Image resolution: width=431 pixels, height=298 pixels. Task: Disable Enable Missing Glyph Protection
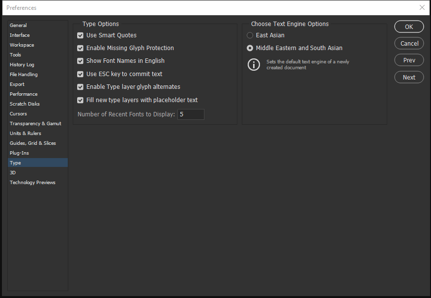[x=81, y=48]
